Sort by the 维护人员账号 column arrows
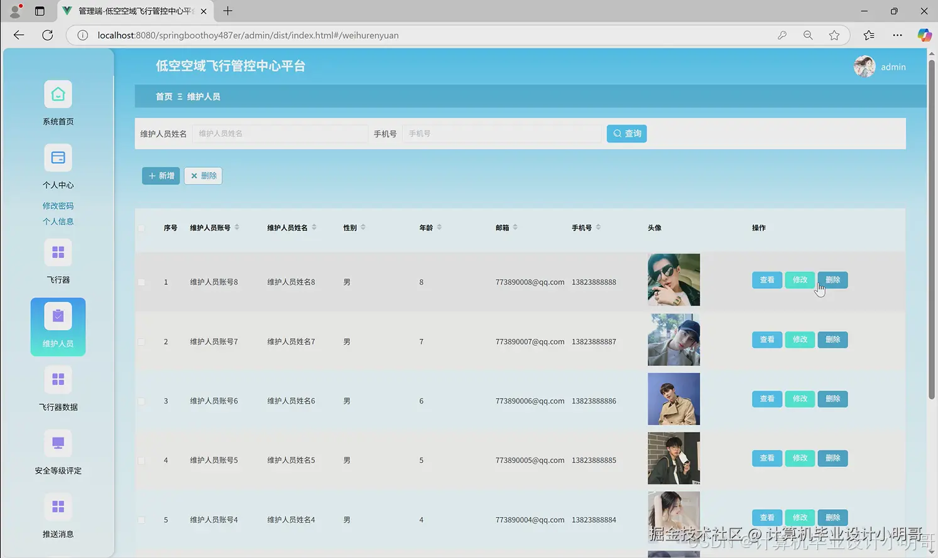This screenshot has width=938, height=558. coord(237,227)
